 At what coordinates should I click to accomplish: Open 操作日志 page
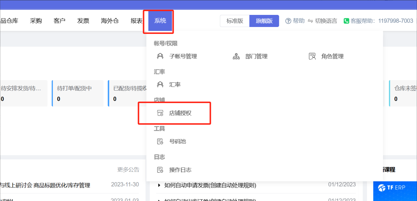pyautogui.click(x=180, y=170)
